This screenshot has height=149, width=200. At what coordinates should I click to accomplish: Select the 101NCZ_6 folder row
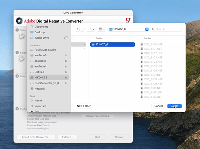pyautogui.click(x=112, y=44)
